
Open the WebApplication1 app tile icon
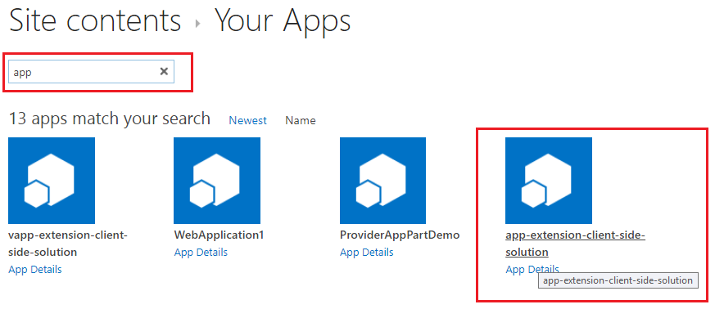[x=217, y=181]
